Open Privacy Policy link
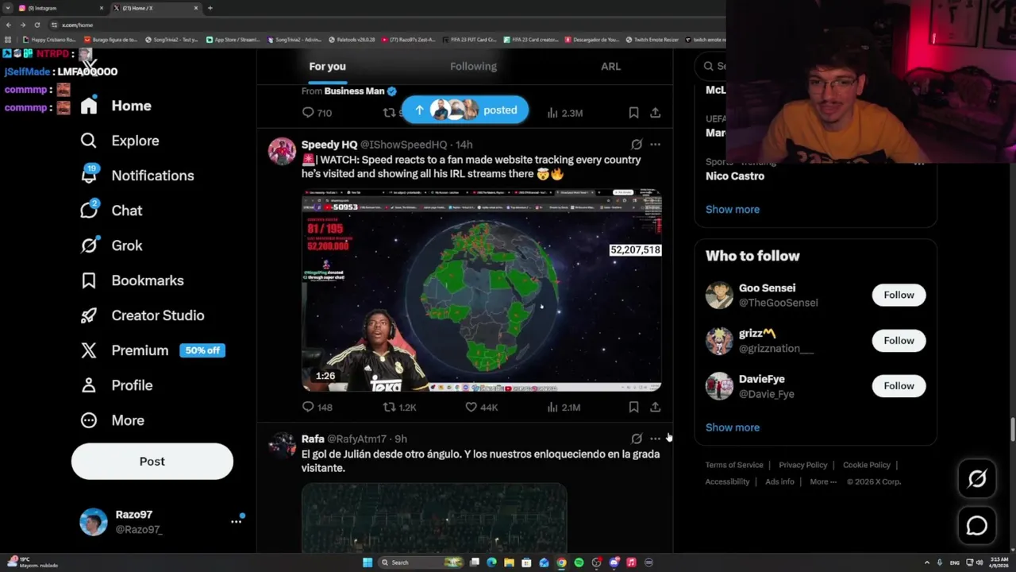The width and height of the screenshot is (1016, 572). 803,465
